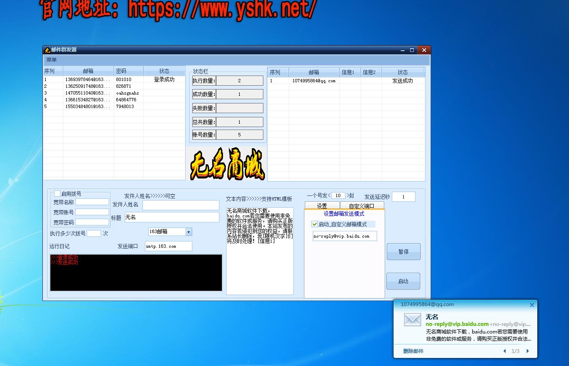Click the 无名商城 logo image
This screenshot has height=366, width=569.
pos(227,164)
